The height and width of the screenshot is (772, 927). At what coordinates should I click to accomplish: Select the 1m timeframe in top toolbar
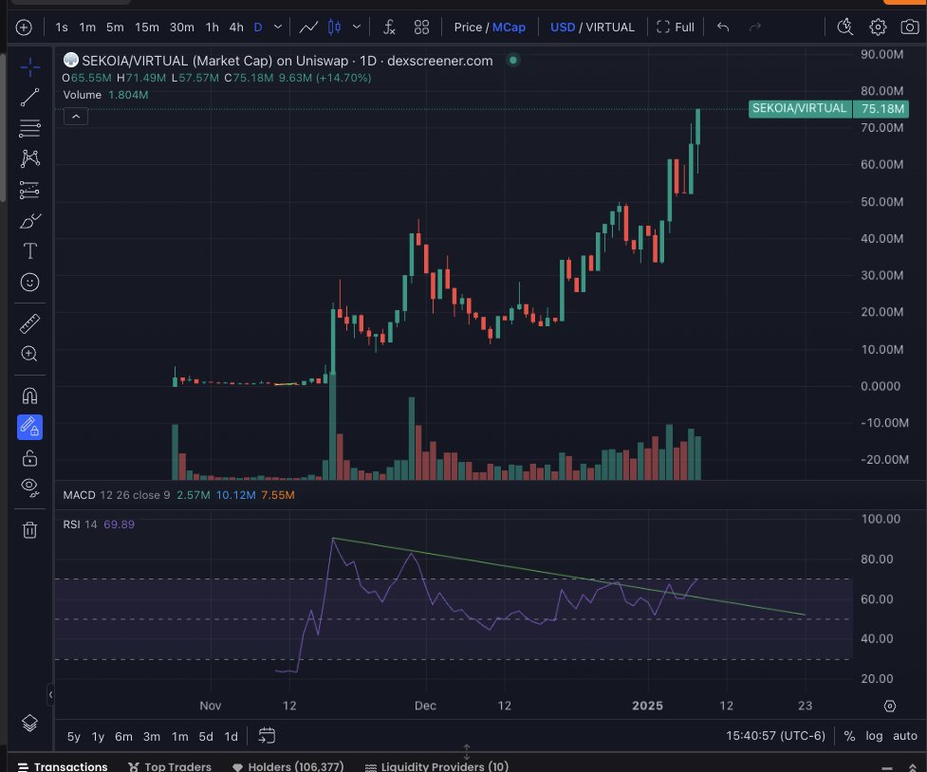[87, 28]
